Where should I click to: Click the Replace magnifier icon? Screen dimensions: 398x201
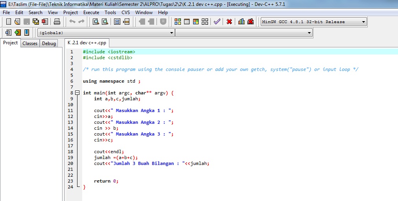tap(105, 22)
